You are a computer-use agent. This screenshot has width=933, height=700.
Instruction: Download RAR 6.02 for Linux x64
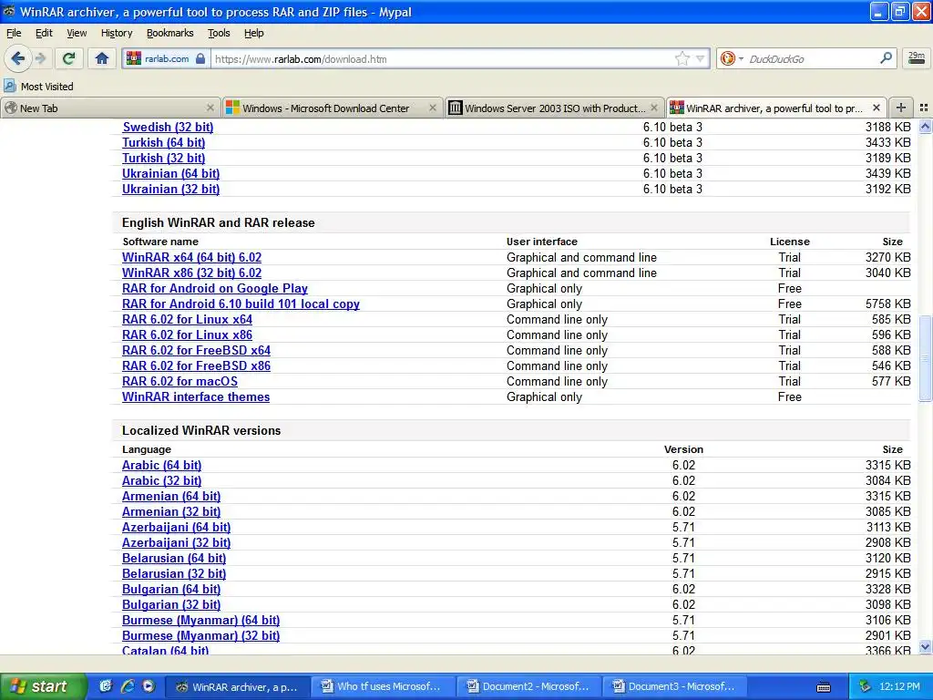pyautogui.click(x=187, y=319)
